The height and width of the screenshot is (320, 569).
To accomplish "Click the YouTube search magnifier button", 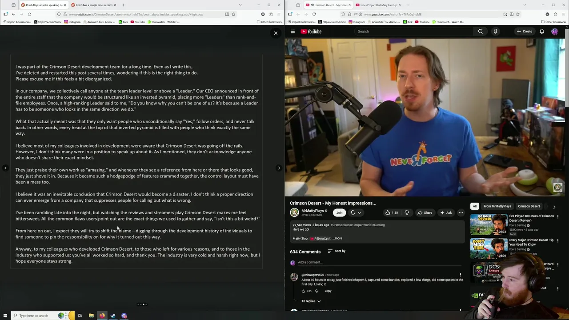I will (x=481, y=32).
